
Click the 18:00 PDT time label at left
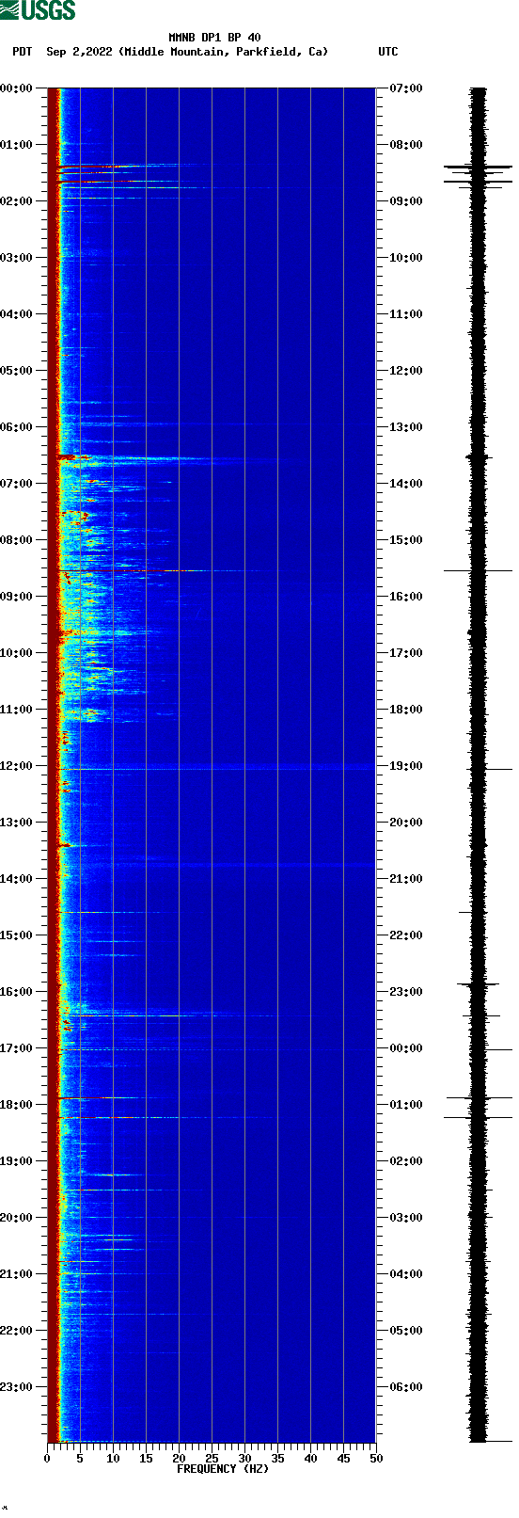[x=16, y=1105]
